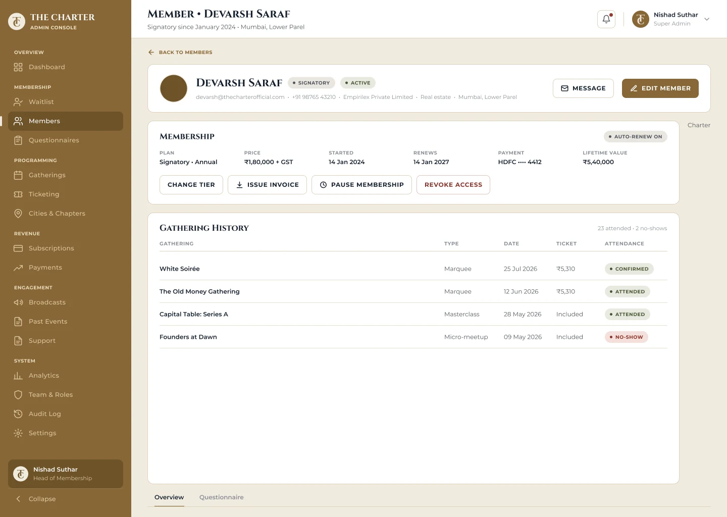Click the Signatory status badge
The width and height of the screenshot is (727, 517).
(x=311, y=83)
